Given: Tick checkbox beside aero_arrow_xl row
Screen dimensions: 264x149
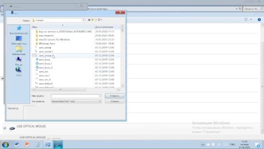Looking at the screenshot, I should [33, 55].
